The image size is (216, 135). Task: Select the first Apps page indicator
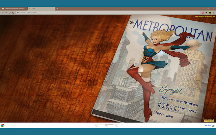(x=99, y=125)
